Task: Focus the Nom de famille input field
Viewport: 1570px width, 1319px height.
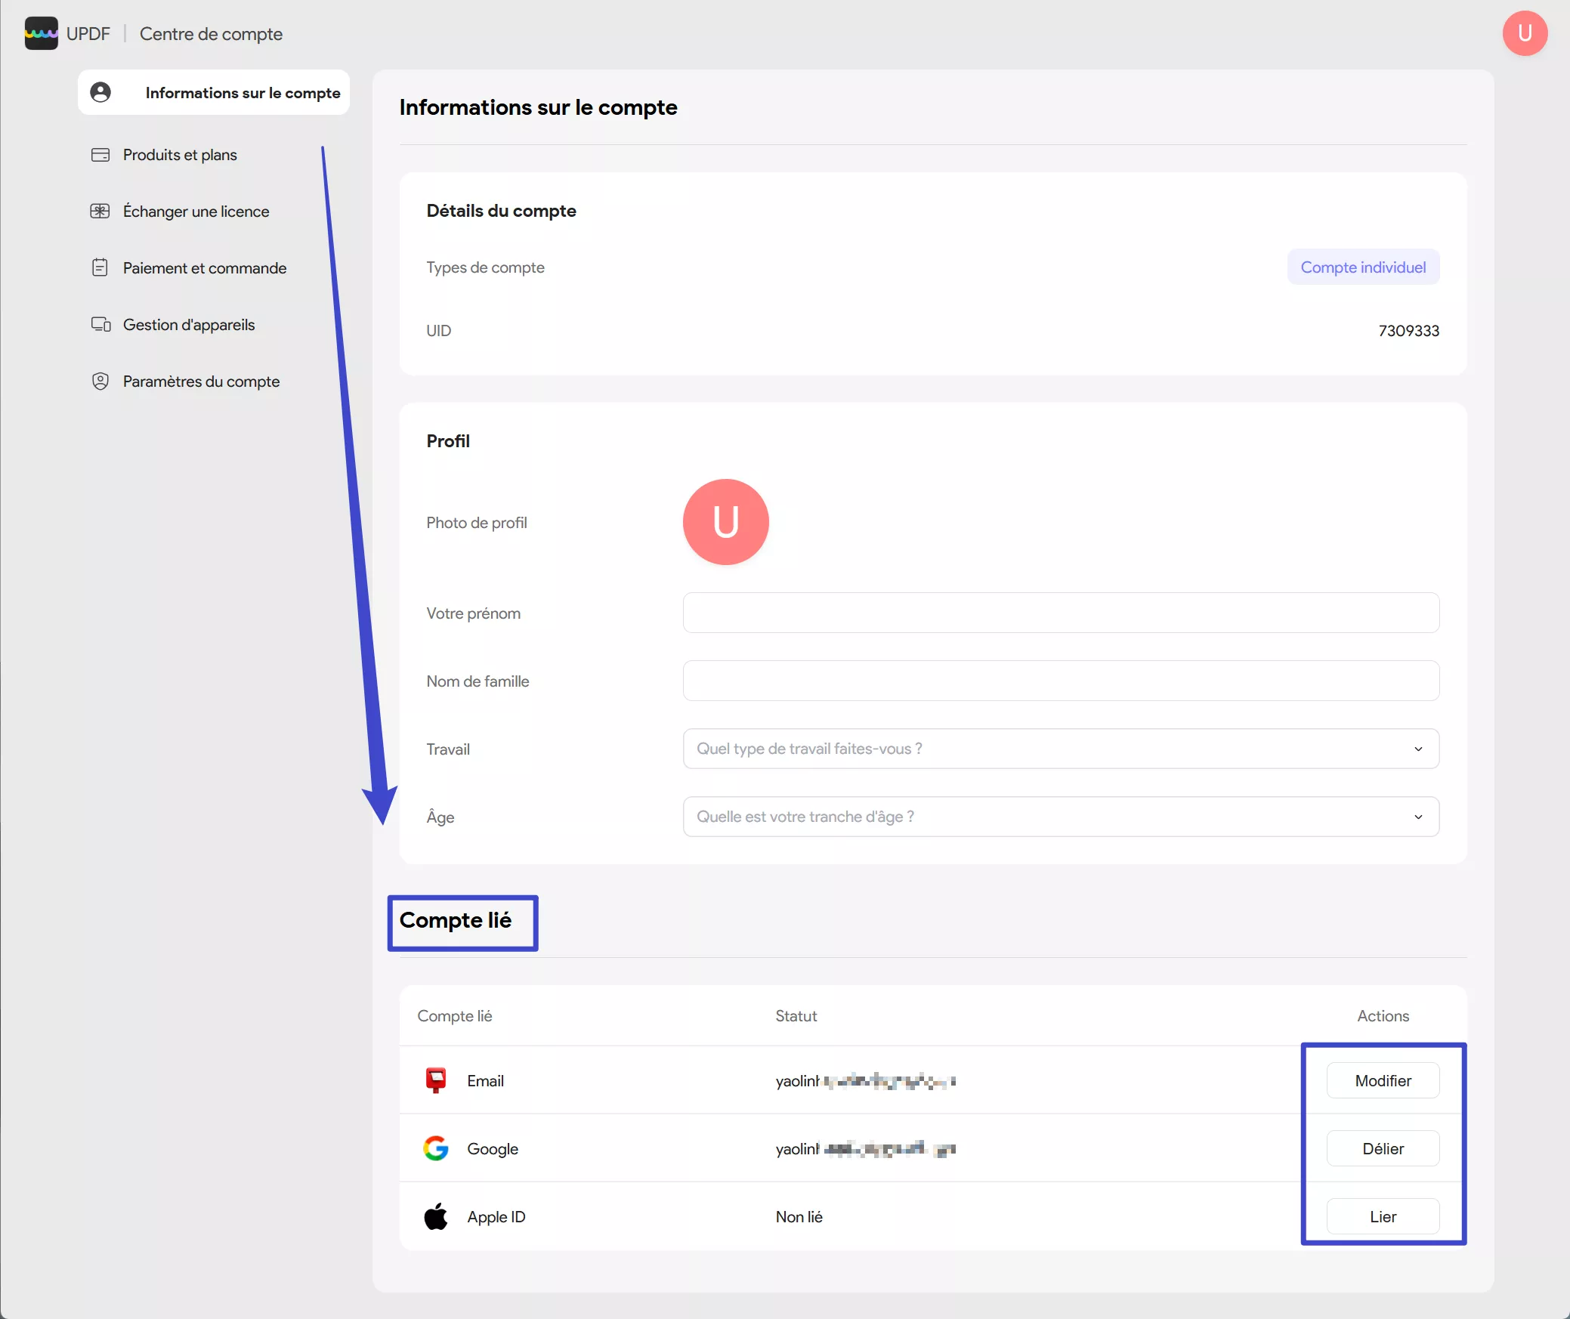Action: 1061,681
